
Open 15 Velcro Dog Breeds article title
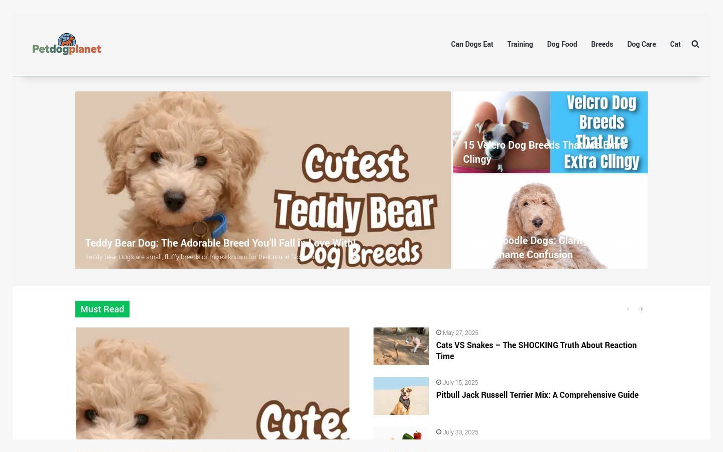coord(544,152)
